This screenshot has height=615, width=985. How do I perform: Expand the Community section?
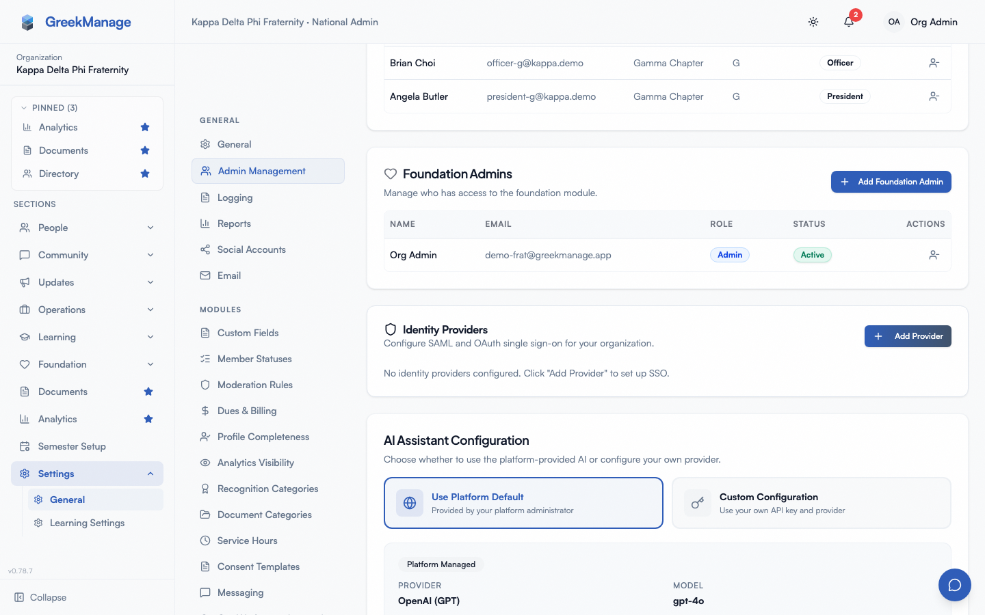tap(87, 255)
